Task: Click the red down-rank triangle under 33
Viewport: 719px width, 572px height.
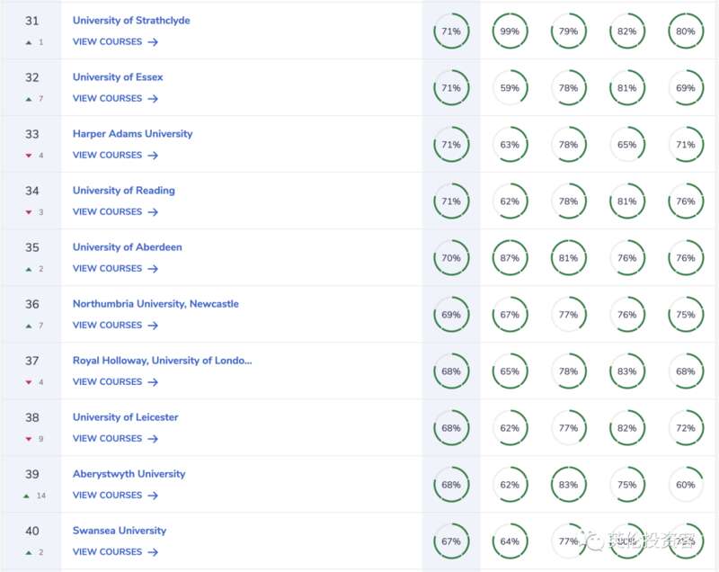Action: [29, 156]
